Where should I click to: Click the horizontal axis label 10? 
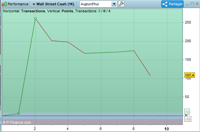167,129
